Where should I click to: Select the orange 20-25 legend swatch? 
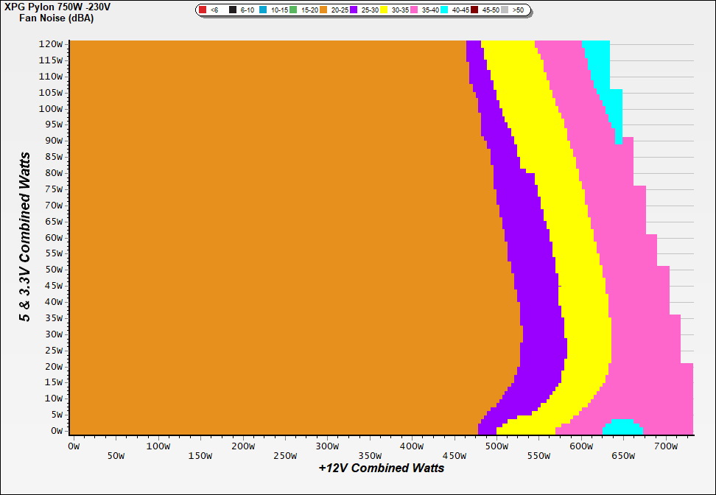(x=323, y=10)
